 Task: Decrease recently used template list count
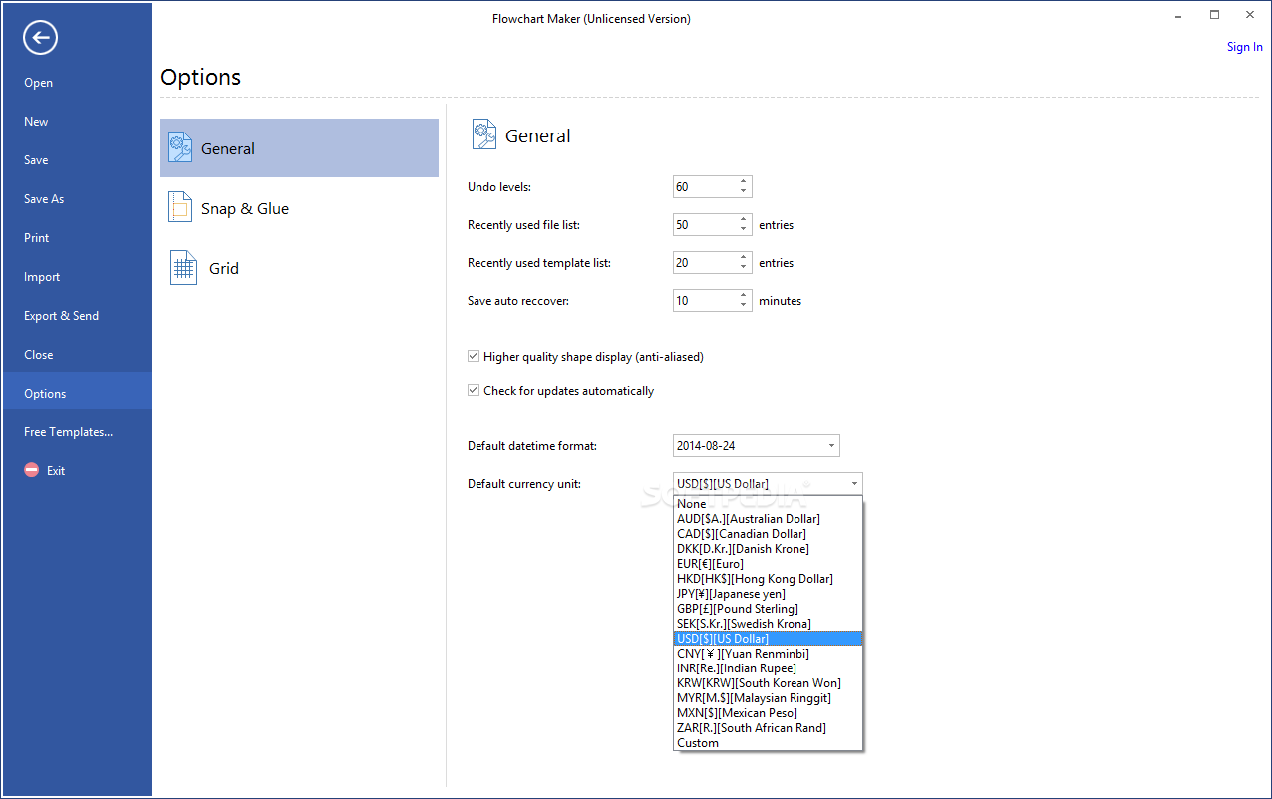[744, 267]
